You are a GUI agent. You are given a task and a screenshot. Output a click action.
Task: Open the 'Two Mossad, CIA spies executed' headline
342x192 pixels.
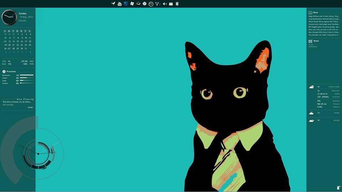(x=324, y=35)
